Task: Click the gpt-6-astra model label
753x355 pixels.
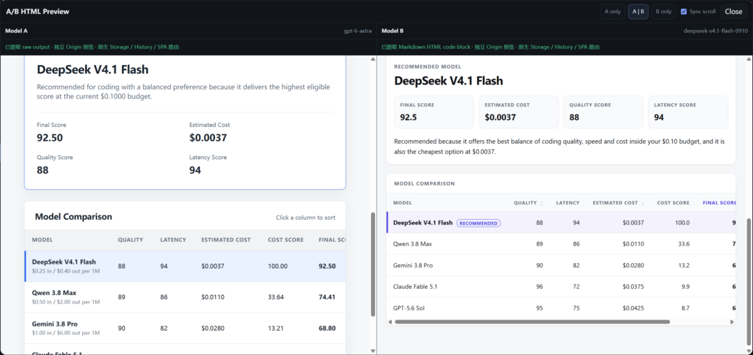Action: pyautogui.click(x=358, y=31)
